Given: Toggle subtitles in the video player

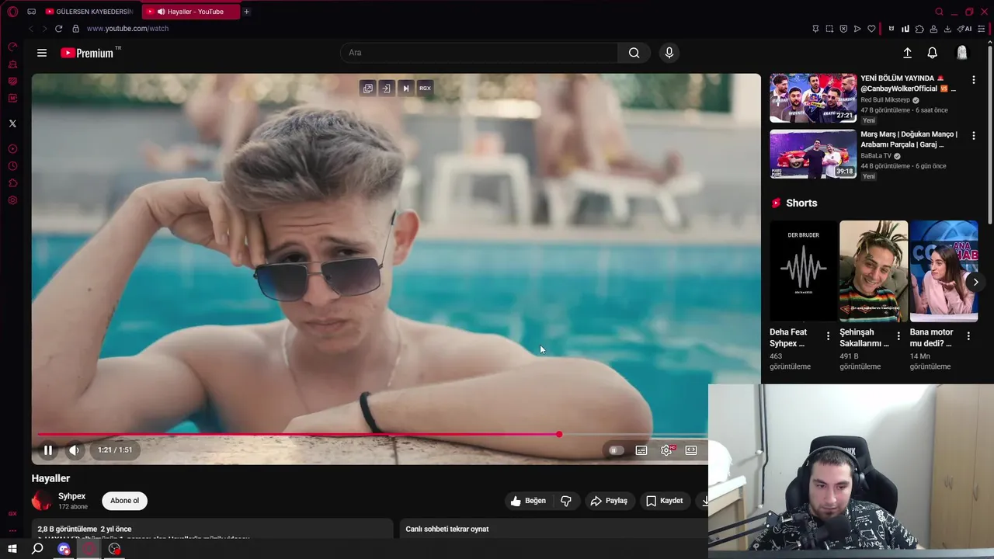Looking at the screenshot, I should [641, 450].
